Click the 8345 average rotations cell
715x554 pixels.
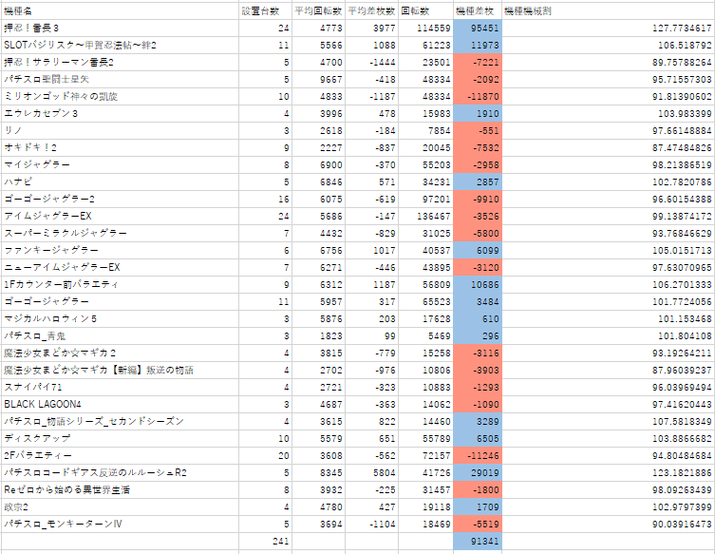[318, 473]
